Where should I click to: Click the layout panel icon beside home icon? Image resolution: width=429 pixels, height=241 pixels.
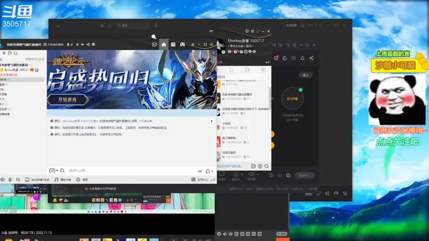[173, 44]
